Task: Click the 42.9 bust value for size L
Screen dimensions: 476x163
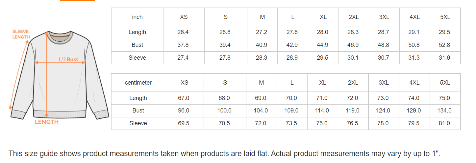Action: point(292,45)
